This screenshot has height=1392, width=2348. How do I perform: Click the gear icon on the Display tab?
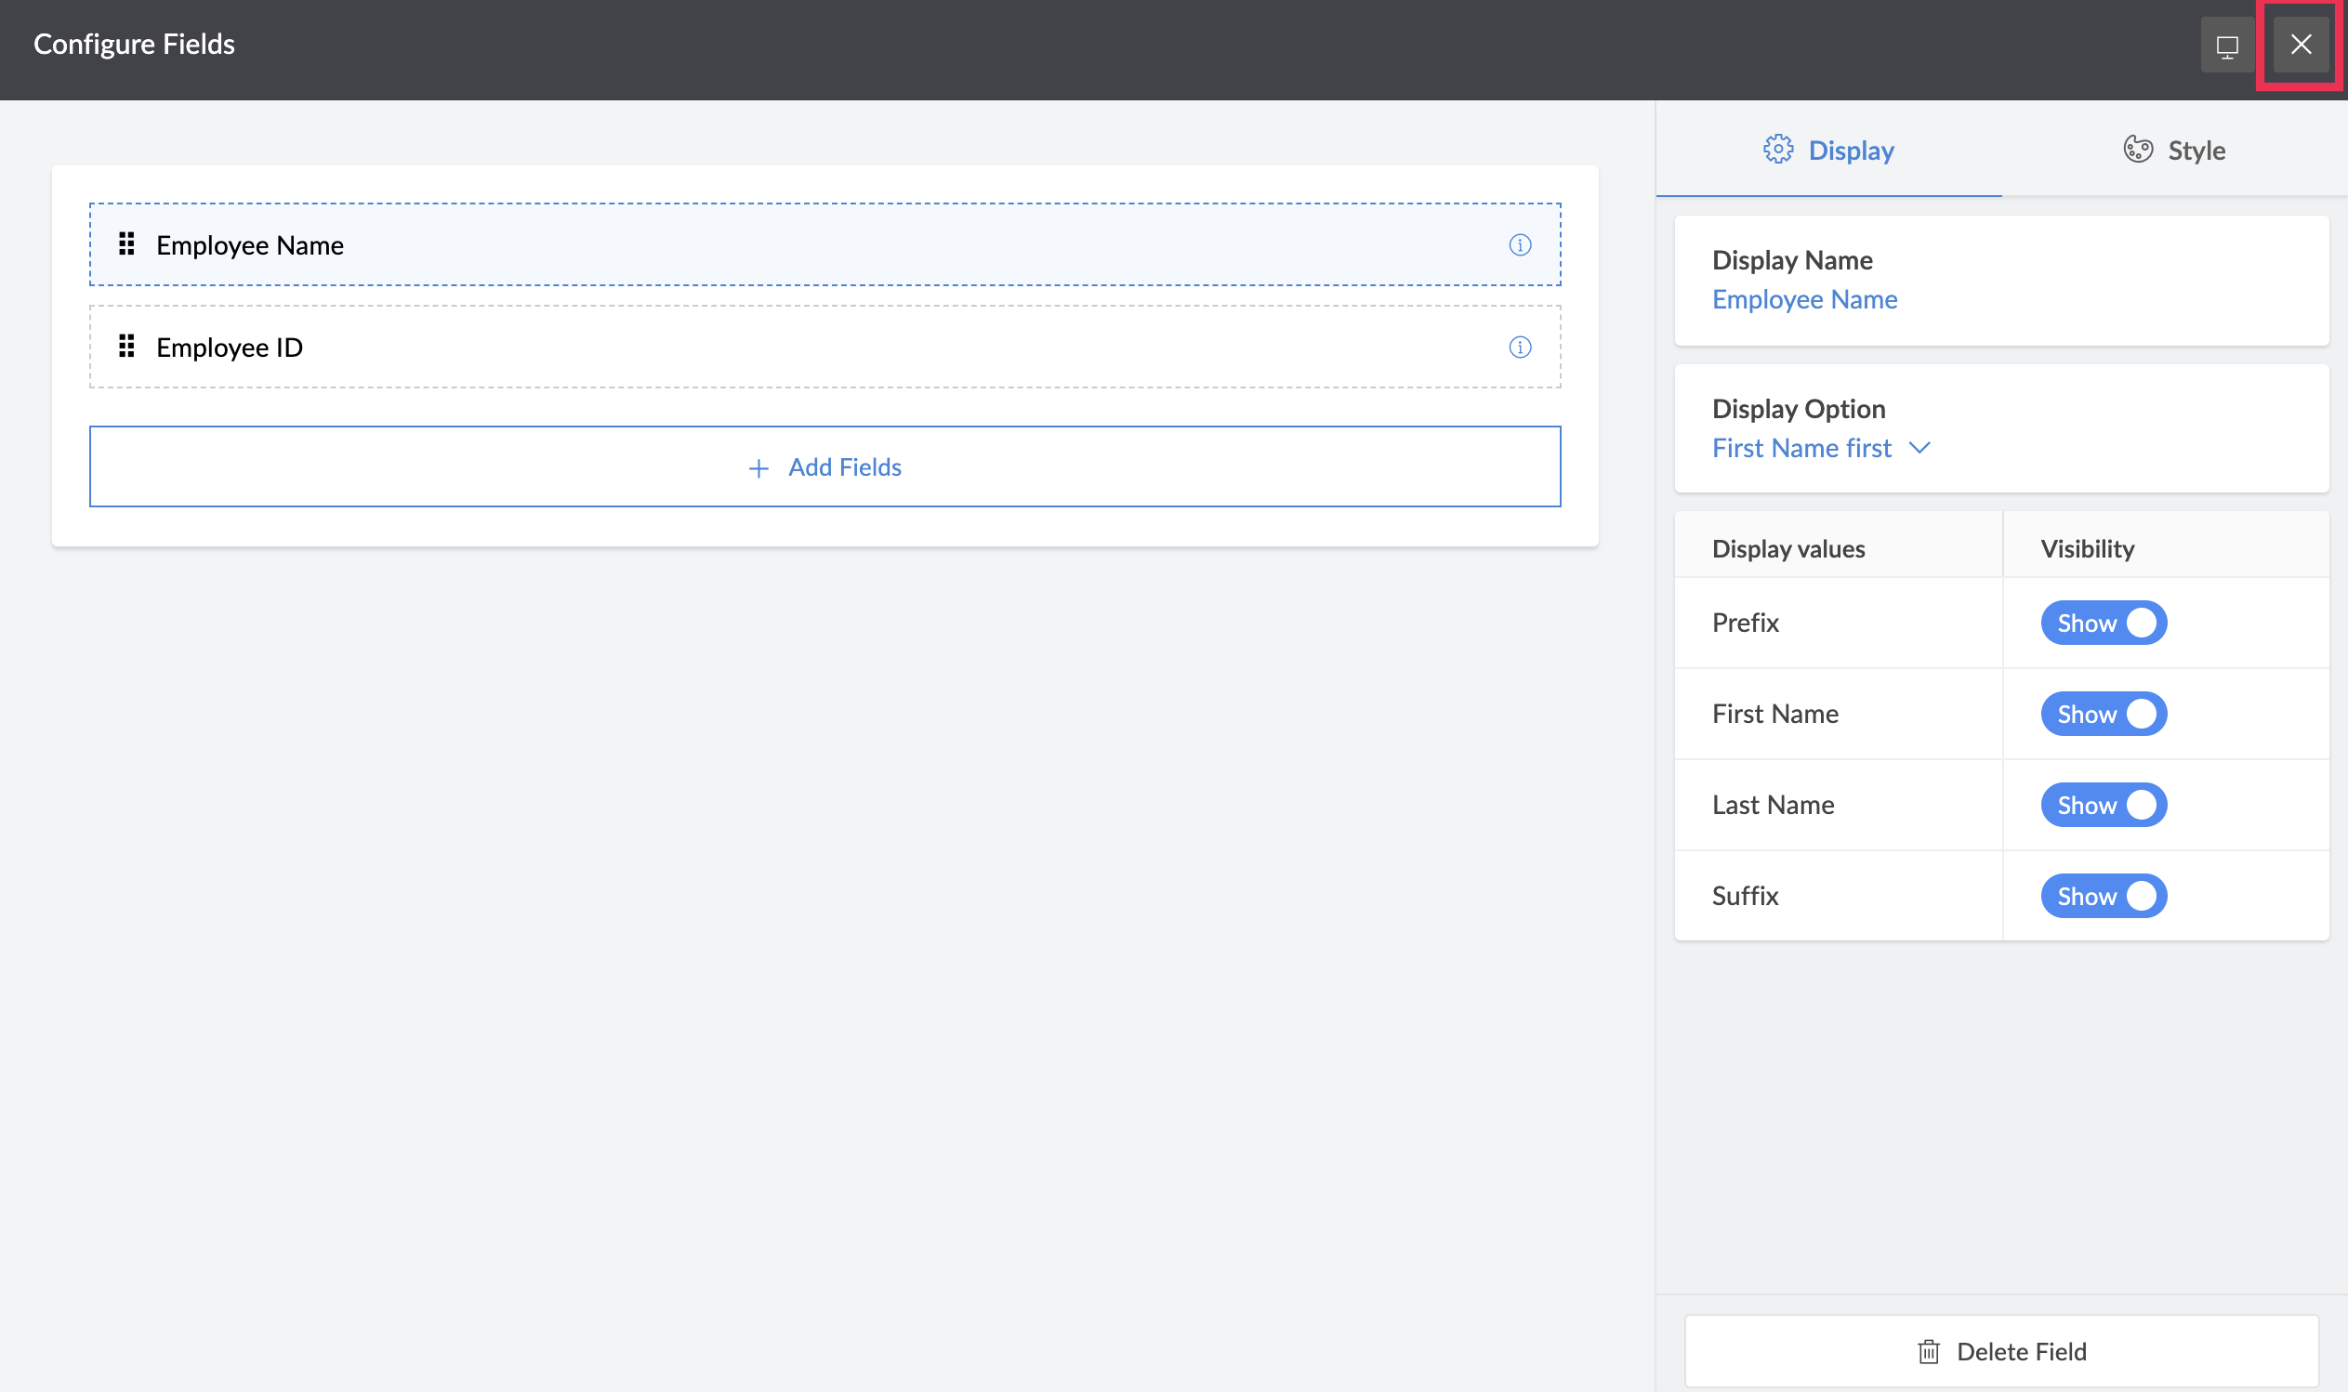coord(1777,149)
